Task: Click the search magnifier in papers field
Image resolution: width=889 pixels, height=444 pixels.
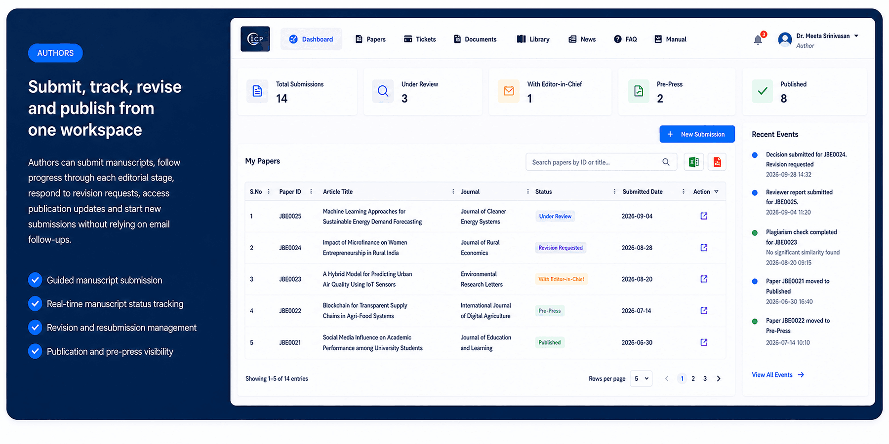Action: point(666,162)
